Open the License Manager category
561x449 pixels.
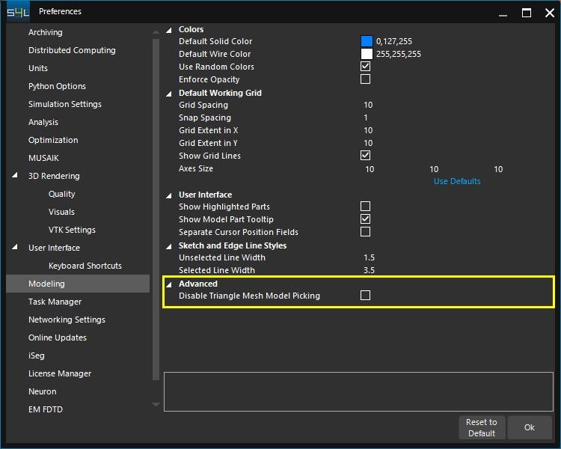pyautogui.click(x=59, y=373)
